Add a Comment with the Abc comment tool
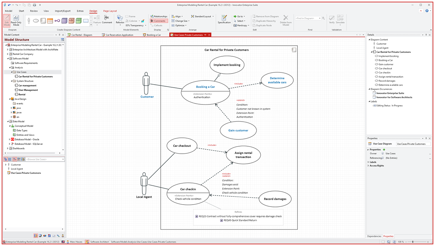The width and height of the screenshot is (435, 246). click(x=107, y=20)
